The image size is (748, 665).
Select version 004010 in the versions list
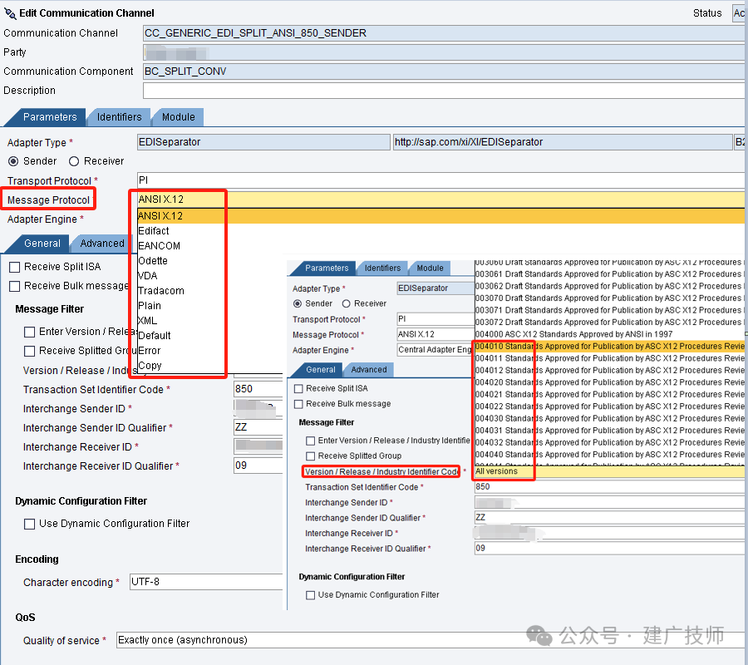(x=610, y=346)
